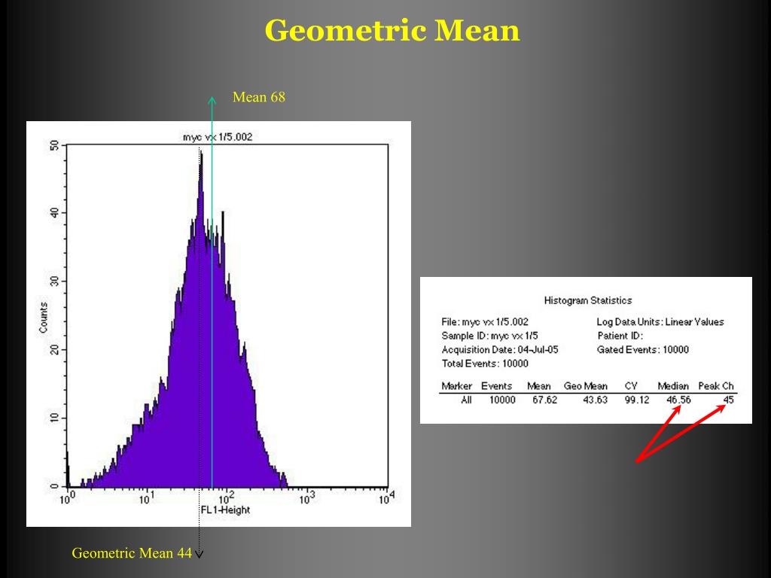Select the "FL1-Height" x-axis label
771x578 pixels.
[225, 510]
